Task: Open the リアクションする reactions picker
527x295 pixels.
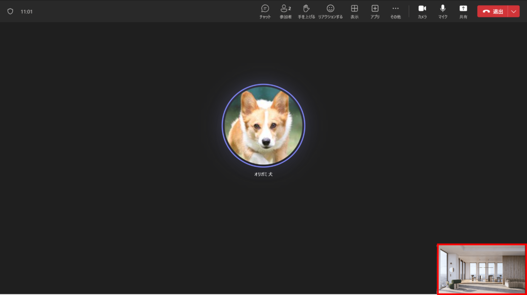Action: [330, 11]
